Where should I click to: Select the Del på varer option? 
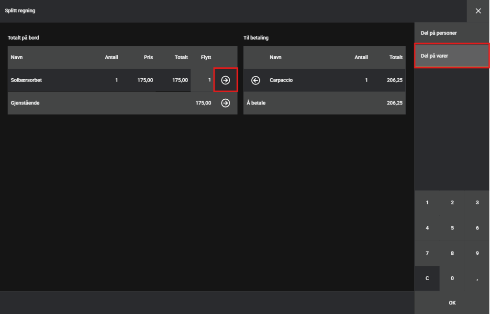click(452, 56)
